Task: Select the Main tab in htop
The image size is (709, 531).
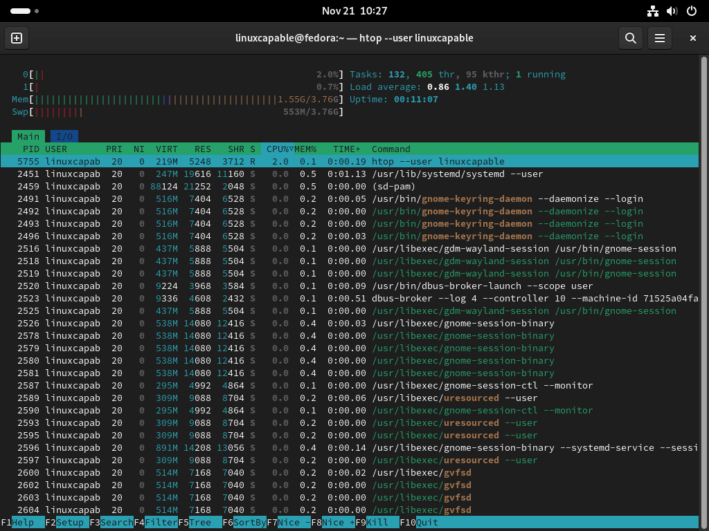Action: click(x=28, y=136)
